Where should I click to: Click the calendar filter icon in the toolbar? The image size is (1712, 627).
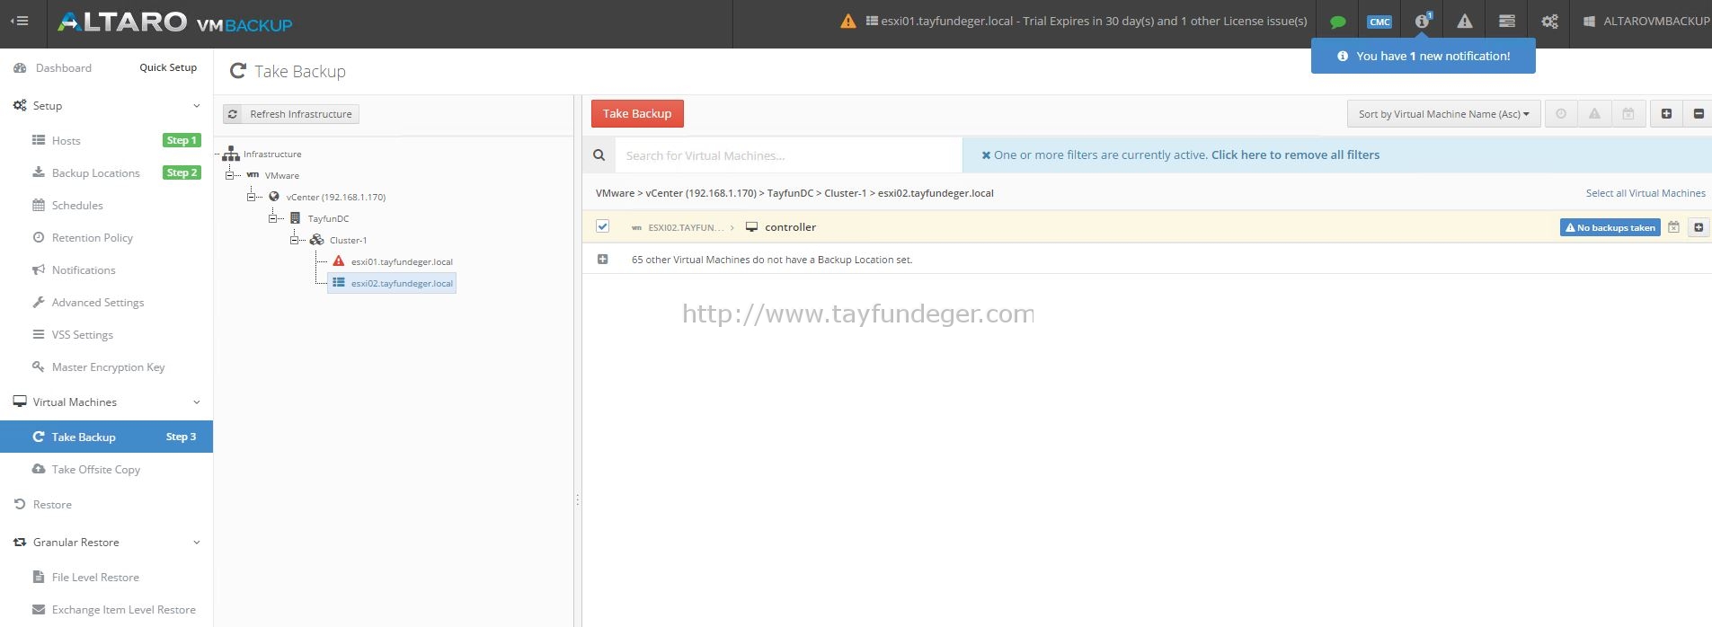(x=1628, y=114)
